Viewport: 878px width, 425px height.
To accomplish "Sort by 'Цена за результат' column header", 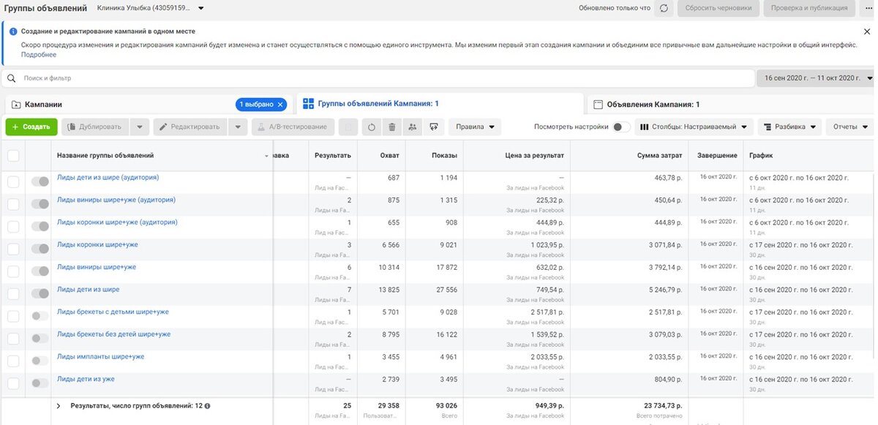I will tap(535, 155).
